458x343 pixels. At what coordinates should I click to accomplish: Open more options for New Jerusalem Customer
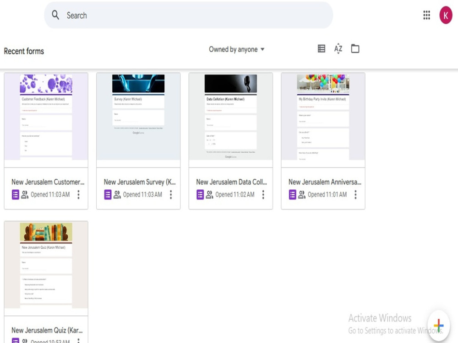tap(79, 194)
